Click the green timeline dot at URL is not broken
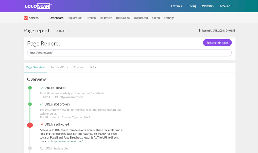258x153 pixels. (30, 104)
